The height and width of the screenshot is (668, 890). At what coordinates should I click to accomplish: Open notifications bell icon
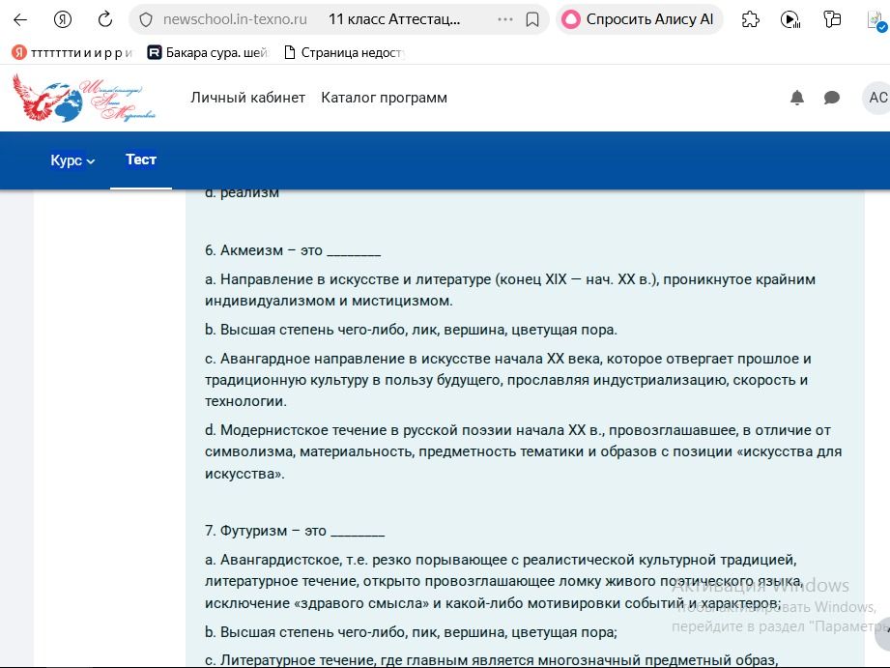[x=797, y=98]
